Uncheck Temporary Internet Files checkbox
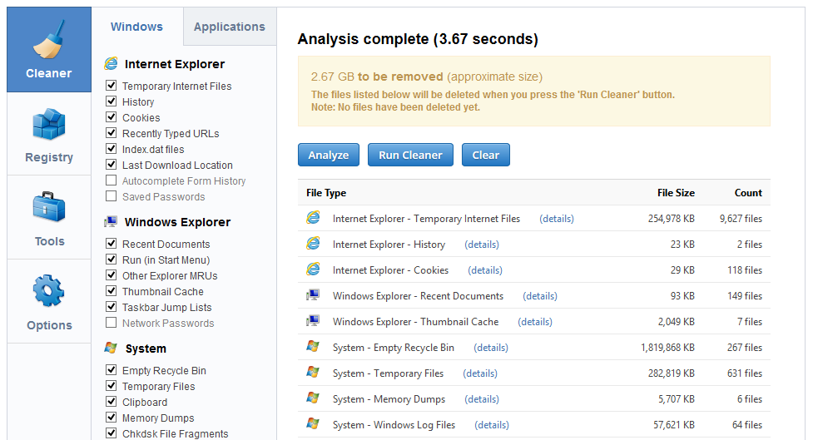The image size is (813, 440). point(111,86)
